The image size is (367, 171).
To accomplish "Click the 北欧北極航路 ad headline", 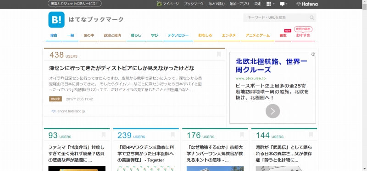I will [271, 66].
